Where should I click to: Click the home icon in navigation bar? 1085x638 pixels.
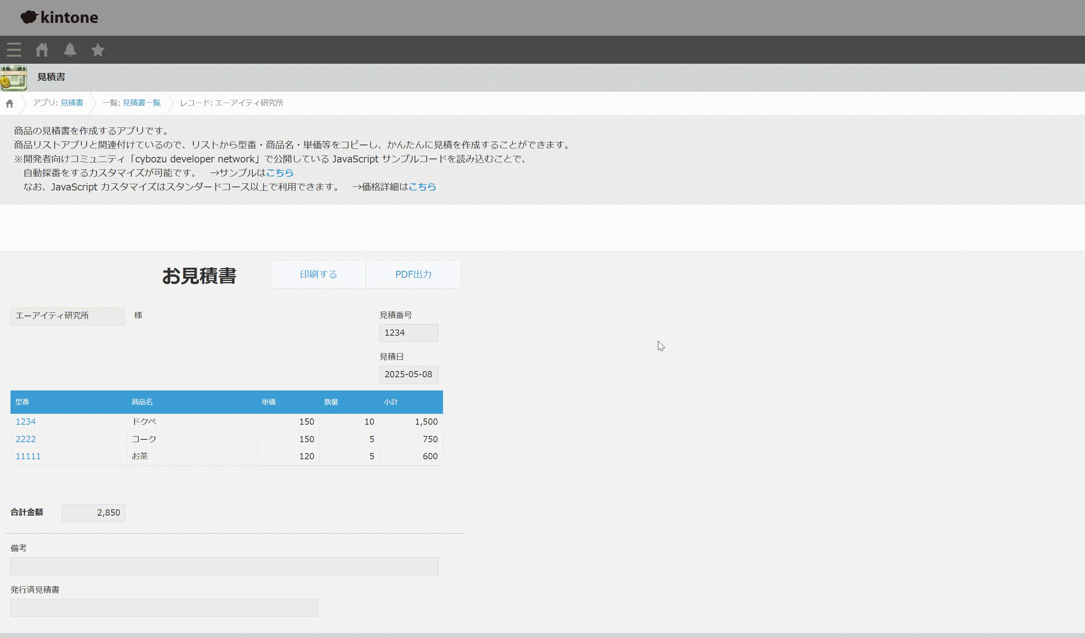(x=42, y=50)
